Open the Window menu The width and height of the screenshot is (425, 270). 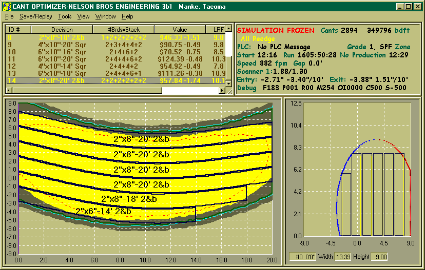point(105,16)
